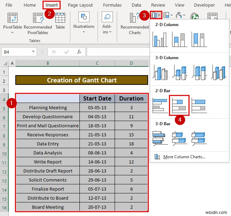Click the PivotChart icon
This screenshot has width=231, height=216.
coord(213,16)
